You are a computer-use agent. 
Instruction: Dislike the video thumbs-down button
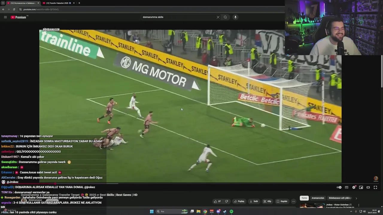(x=227, y=201)
